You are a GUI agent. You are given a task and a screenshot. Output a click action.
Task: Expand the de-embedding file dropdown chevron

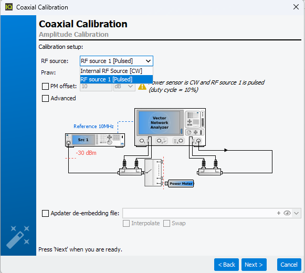pos(296,213)
